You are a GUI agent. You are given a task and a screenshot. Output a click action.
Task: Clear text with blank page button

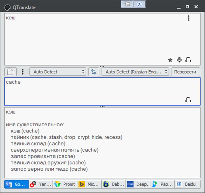click(11, 72)
